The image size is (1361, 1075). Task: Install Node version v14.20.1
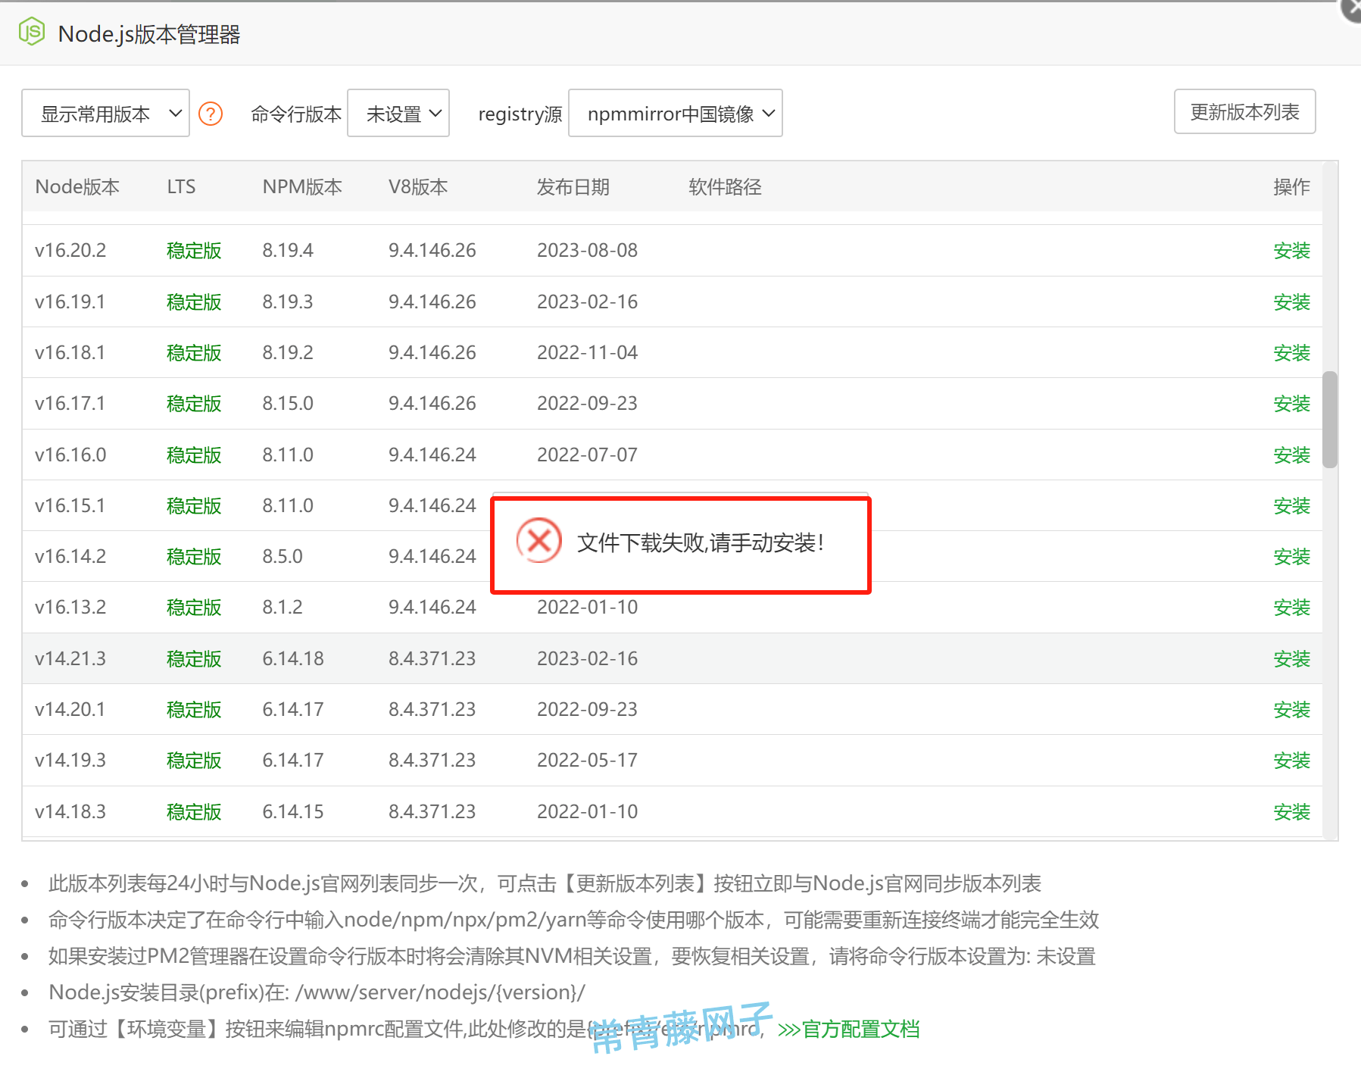pos(1291,709)
